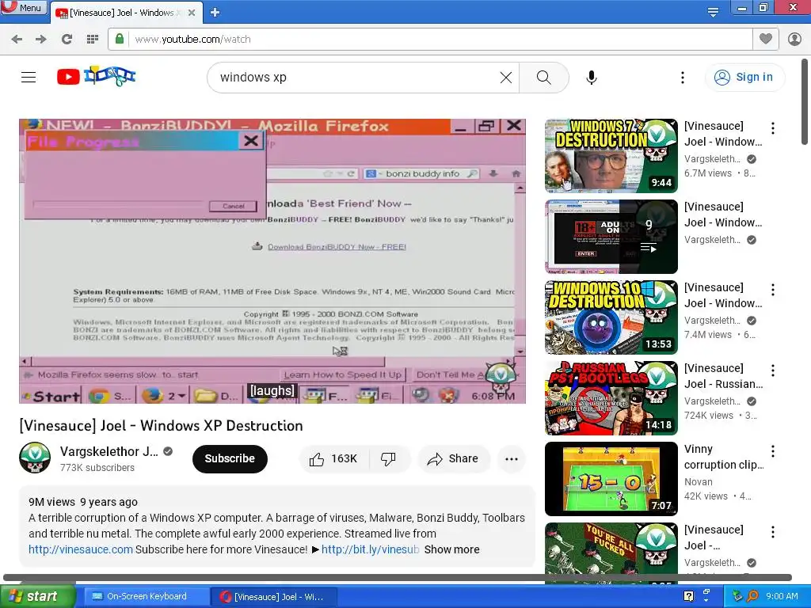Subscribe to the channel
The width and height of the screenshot is (811, 608).
tap(230, 458)
